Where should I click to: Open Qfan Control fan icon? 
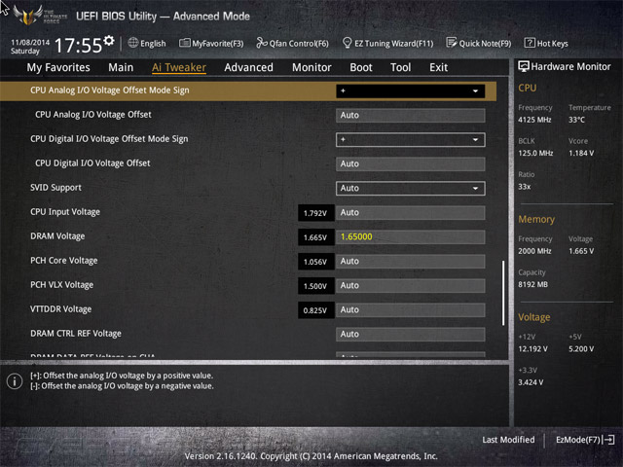(262, 43)
